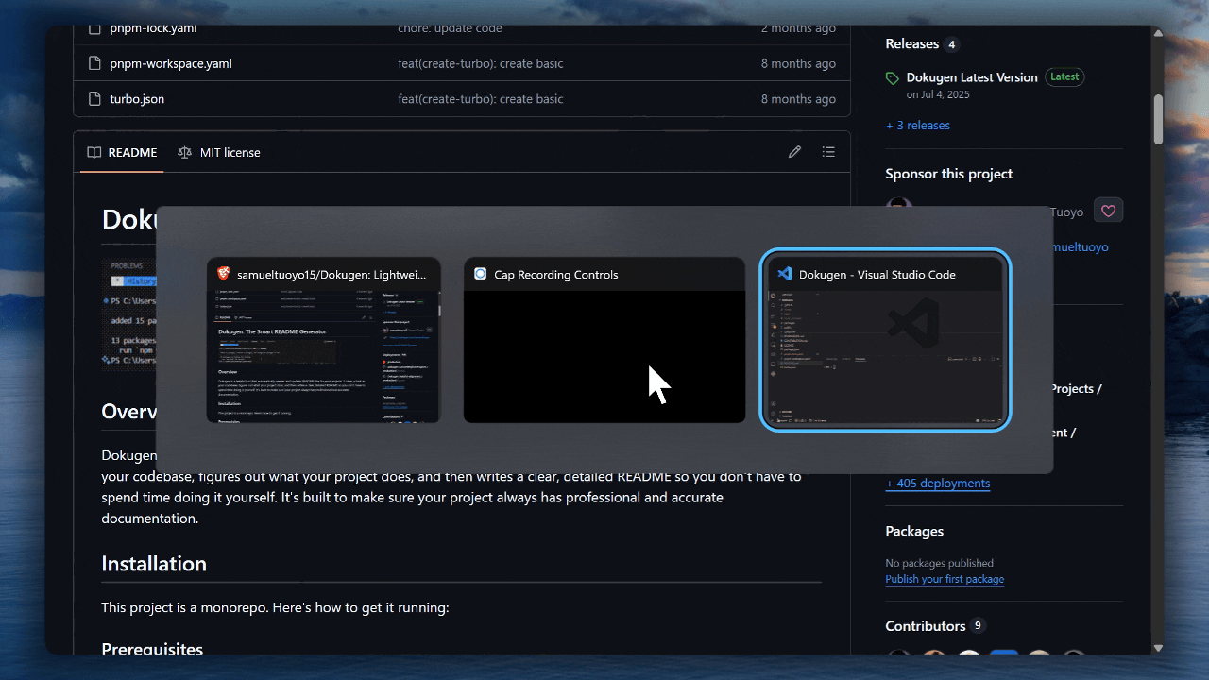
Task: Open the "+ 405 deployments" link
Action: 938,484
